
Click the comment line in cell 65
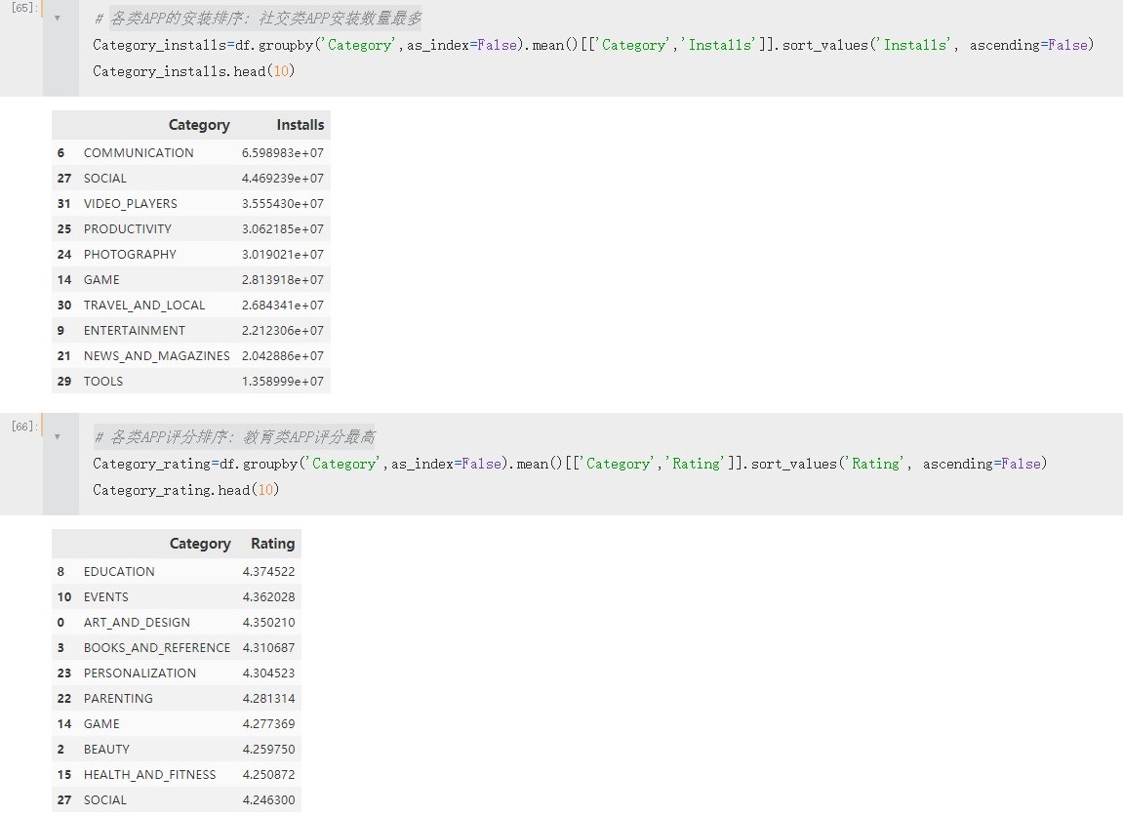(x=259, y=19)
